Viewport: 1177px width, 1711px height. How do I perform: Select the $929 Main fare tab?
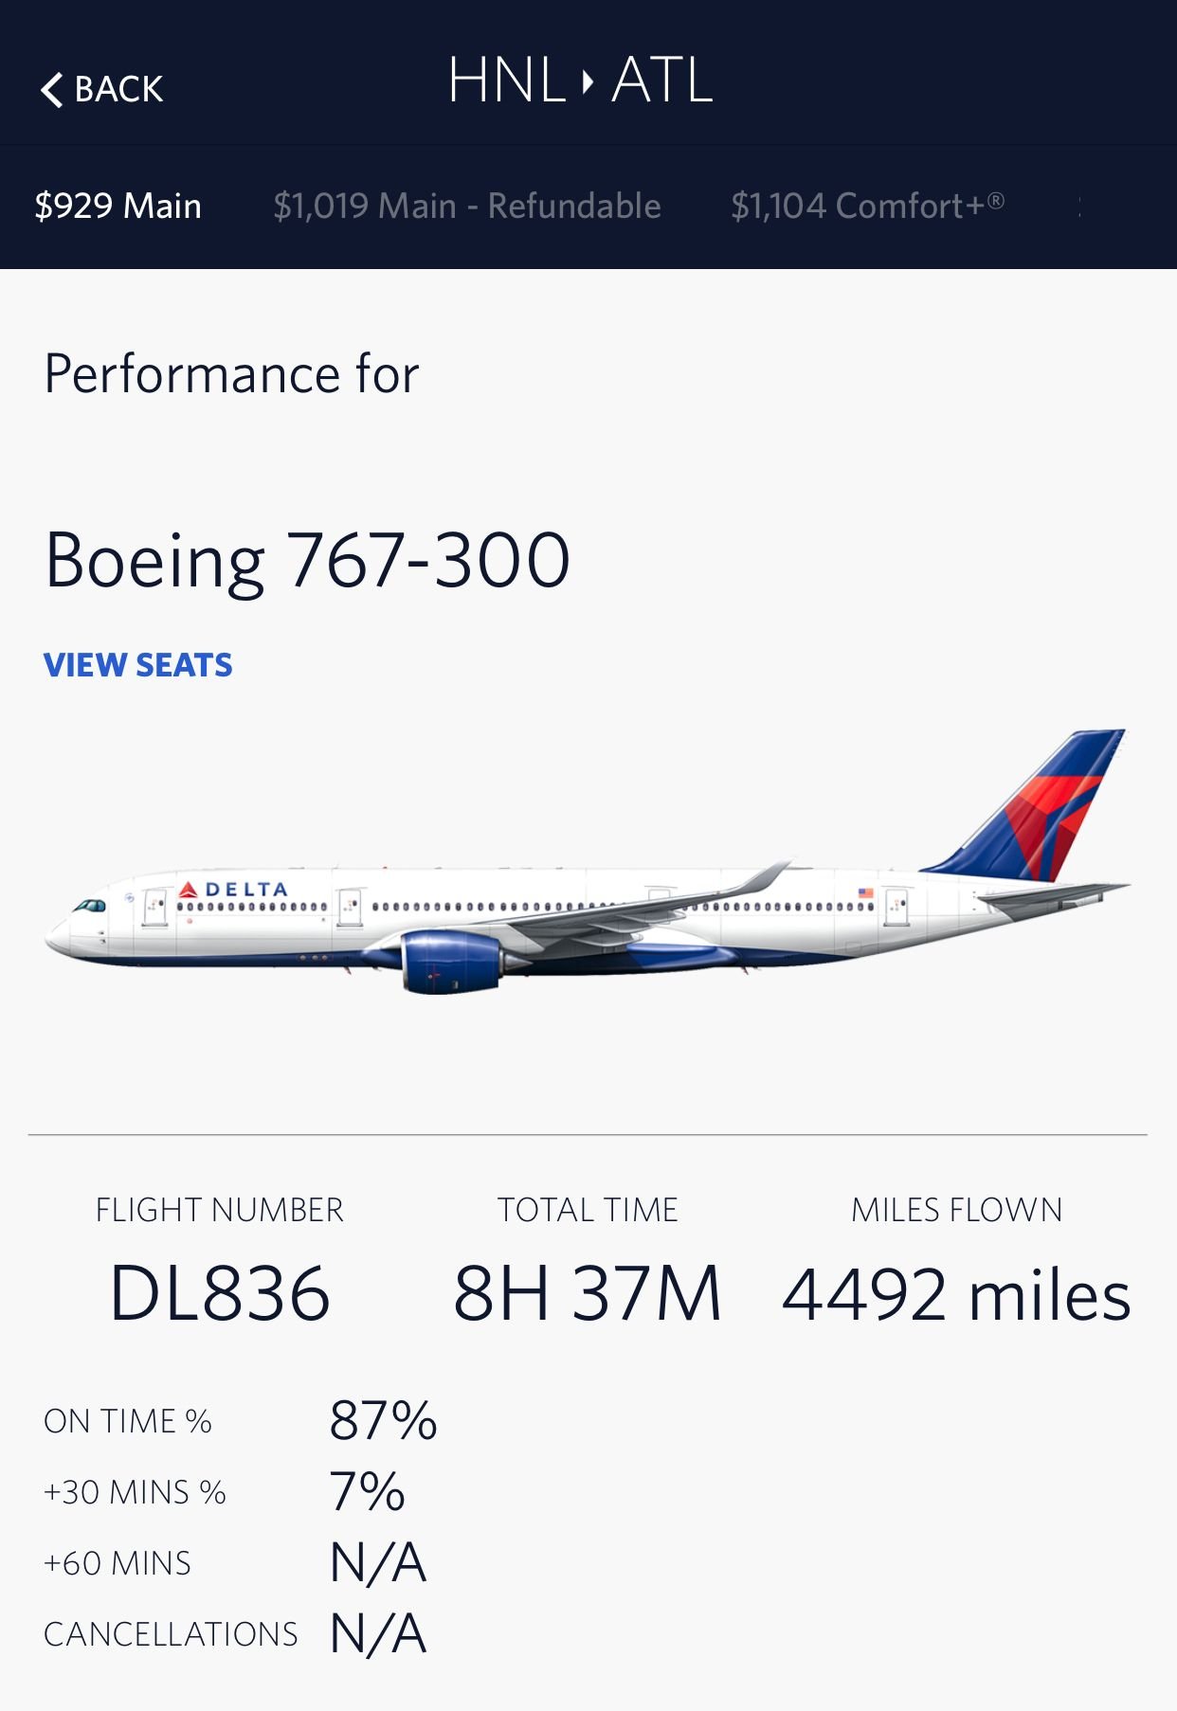118,206
